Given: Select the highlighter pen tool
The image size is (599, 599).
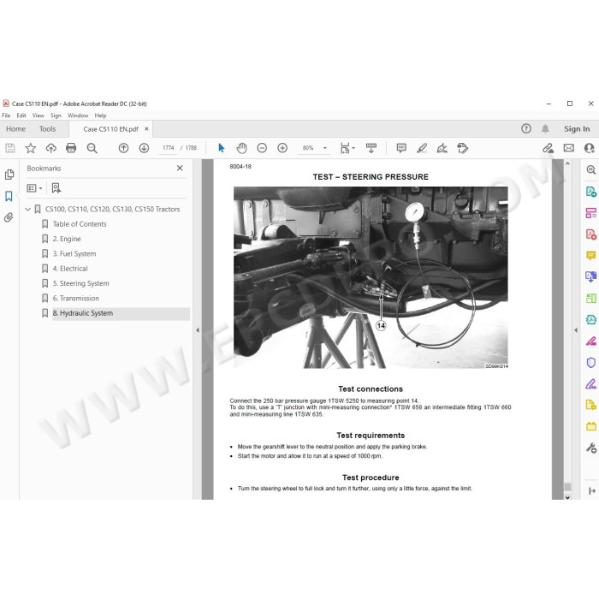Looking at the screenshot, I should pos(422,148).
